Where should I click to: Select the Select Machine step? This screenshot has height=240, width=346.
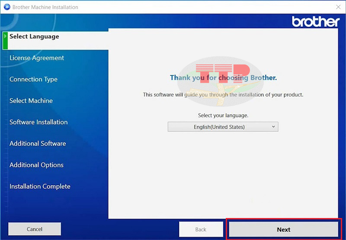(31, 101)
